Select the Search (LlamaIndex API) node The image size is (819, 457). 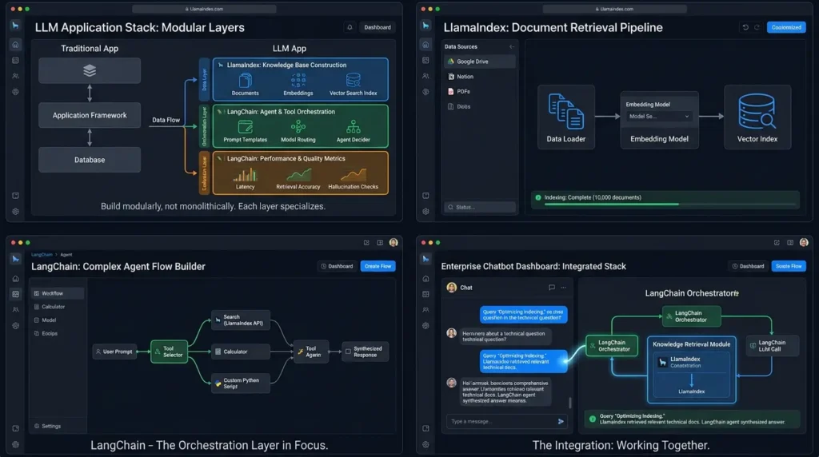pyautogui.click(x=241, y=320)
